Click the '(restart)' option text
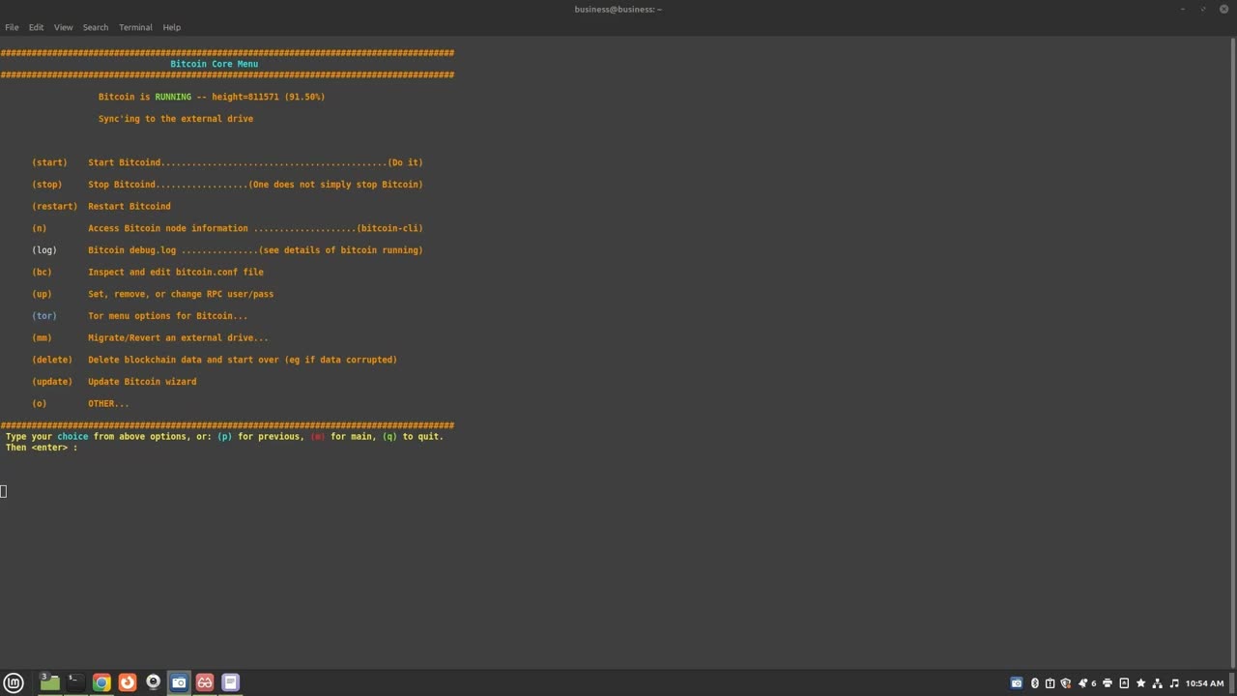Viewport: 1237px width, 696px height. [54, 206]
